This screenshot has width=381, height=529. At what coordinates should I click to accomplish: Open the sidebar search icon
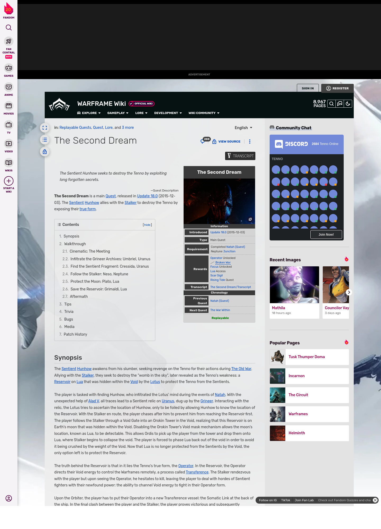[9, 28]
